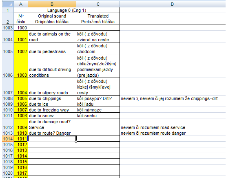Click the fill handle of the selected cell
This screenshot has height=178, width=226.
tap(76, 142)
